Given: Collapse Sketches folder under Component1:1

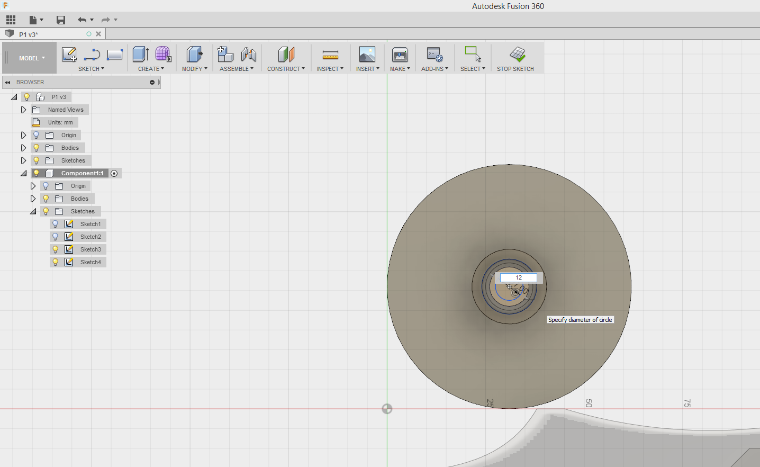Looking at the screenshot, I should (33, 211).
